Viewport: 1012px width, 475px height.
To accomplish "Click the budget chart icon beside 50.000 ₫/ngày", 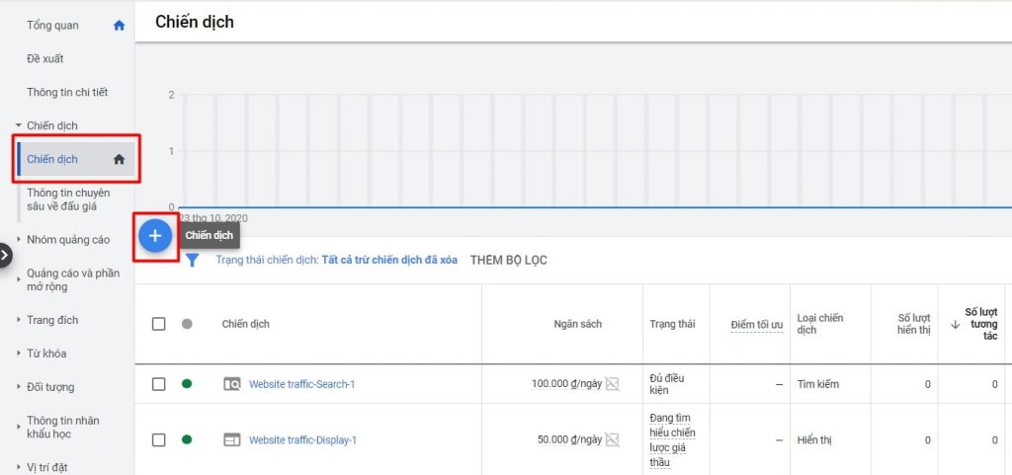I will pyautogui.click(x=613, y=439).
